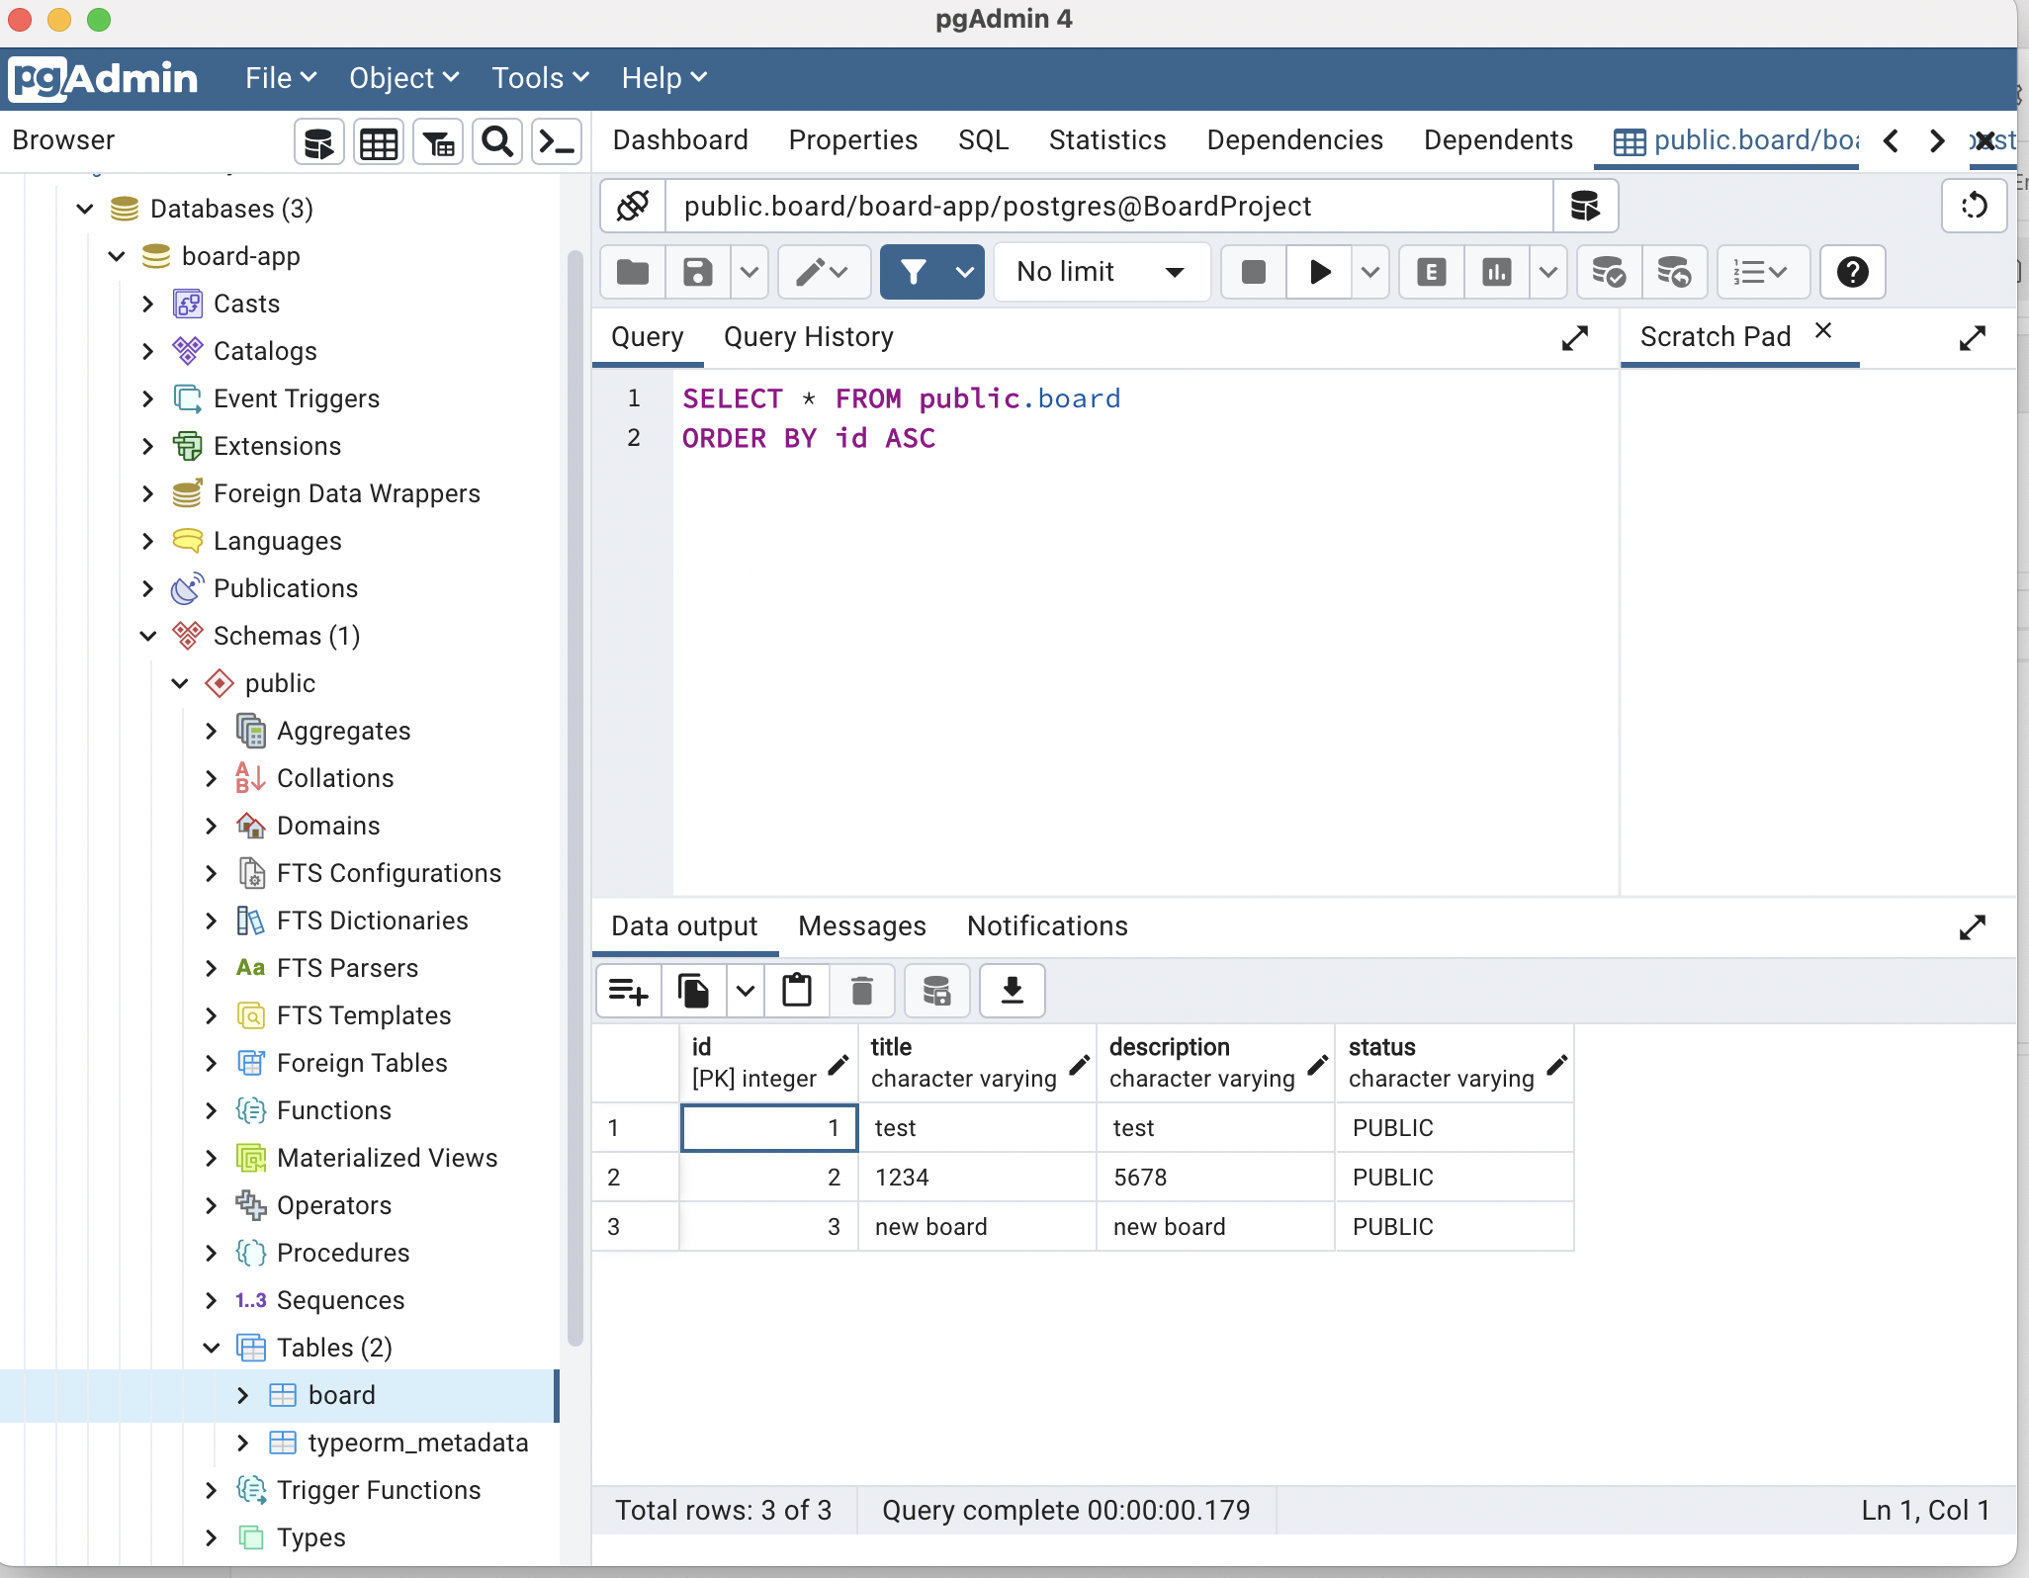This screenshot has height=1578, width=2029.
Task: Close the Scratch Pad panel
Action: 1823,331
